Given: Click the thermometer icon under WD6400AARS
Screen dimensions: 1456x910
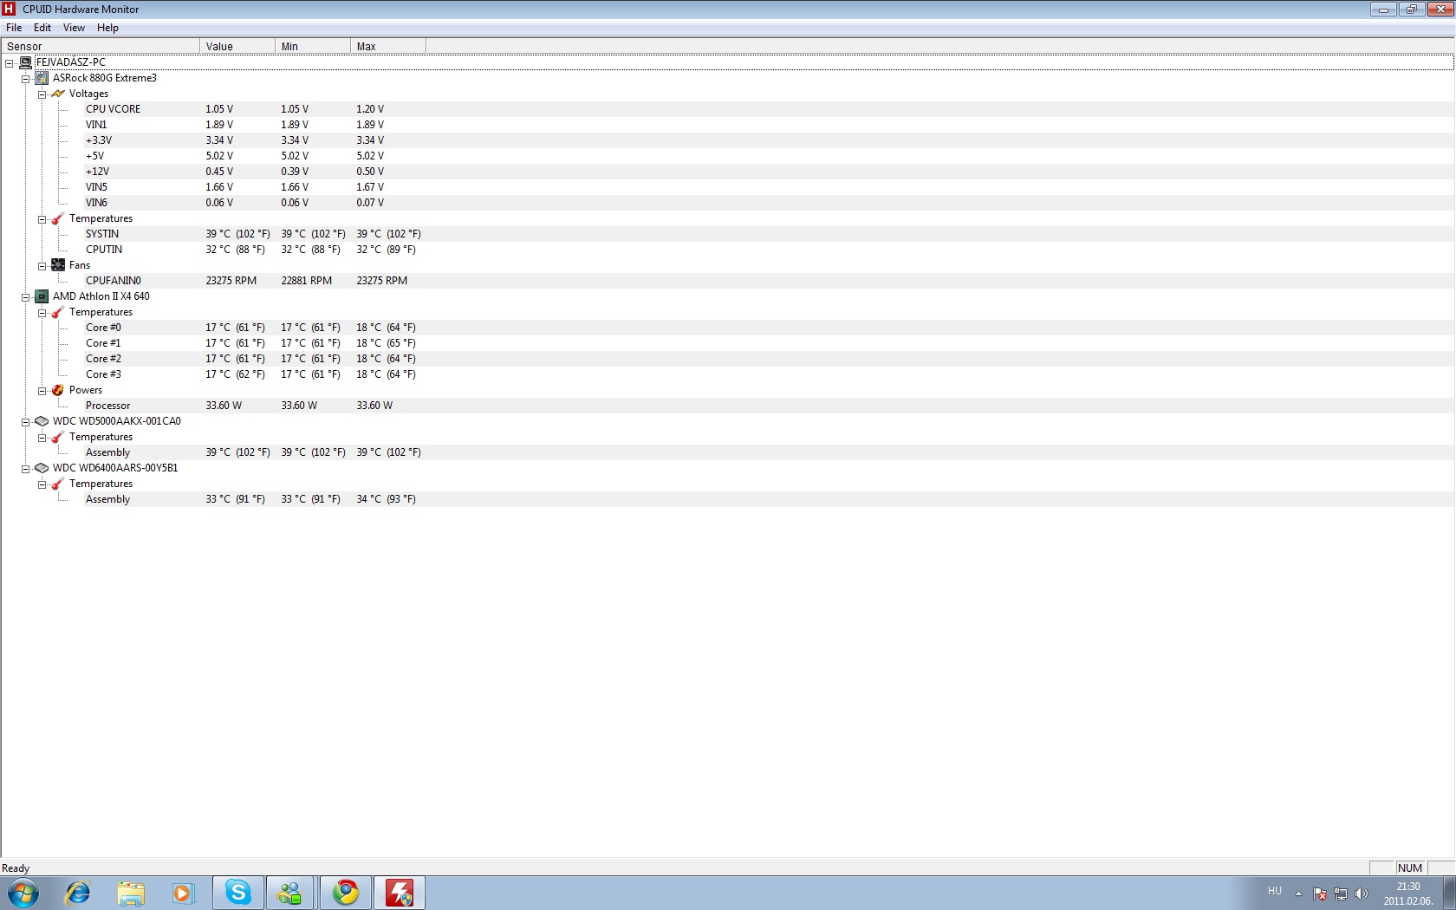Looking at the screenshot, I should [x=58, y=484].
